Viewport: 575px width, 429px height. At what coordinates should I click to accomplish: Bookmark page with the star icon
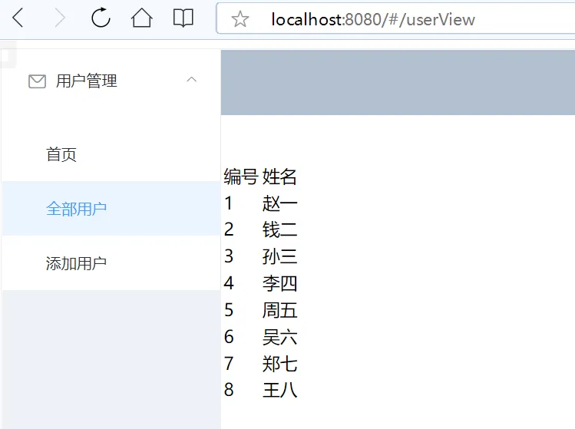(240, 19)
